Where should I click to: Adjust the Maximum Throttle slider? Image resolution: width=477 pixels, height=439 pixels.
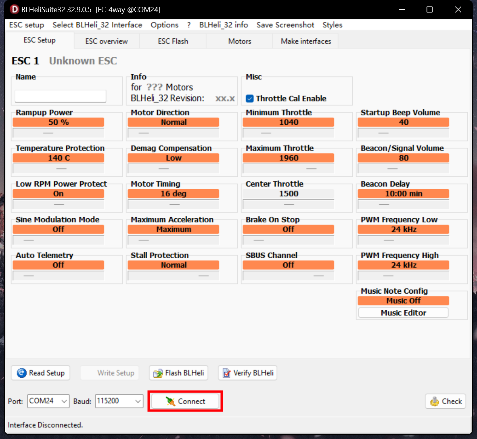tap(289, 169)
